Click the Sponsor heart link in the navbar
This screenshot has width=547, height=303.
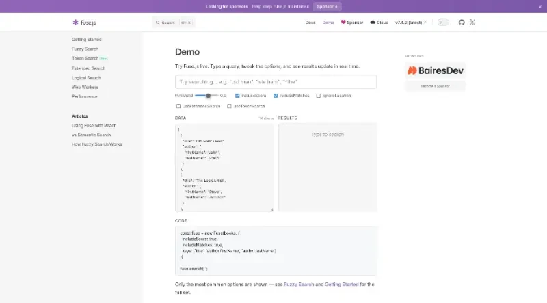[x=352, y=23]
